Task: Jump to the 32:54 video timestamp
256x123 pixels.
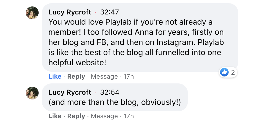Action: [109, 92]
